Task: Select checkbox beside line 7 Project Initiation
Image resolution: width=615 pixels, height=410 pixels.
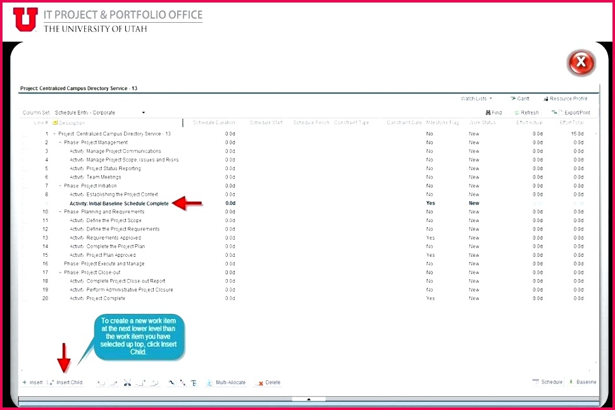Action: pos(25,186)
